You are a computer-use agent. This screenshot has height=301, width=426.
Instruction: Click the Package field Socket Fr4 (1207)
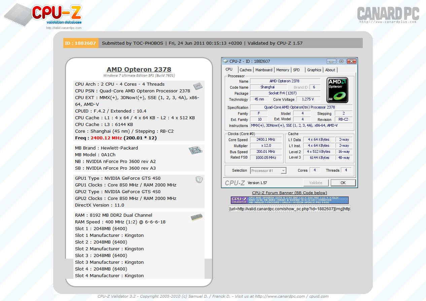(285, 93)
